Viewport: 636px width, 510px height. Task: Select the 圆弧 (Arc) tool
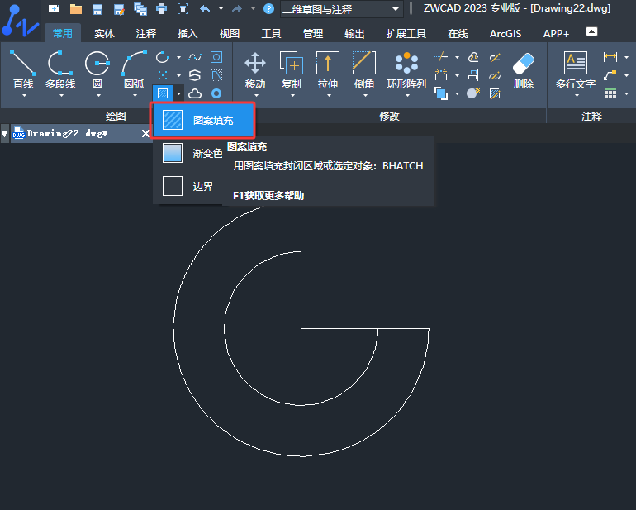click(x=134, y=69)
